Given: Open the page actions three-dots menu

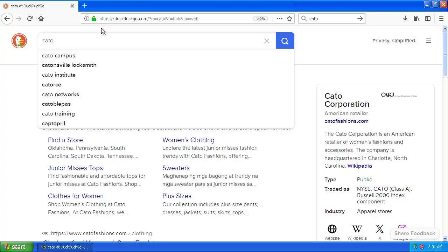Looking at the screenshot, I should tap(279, 19).
